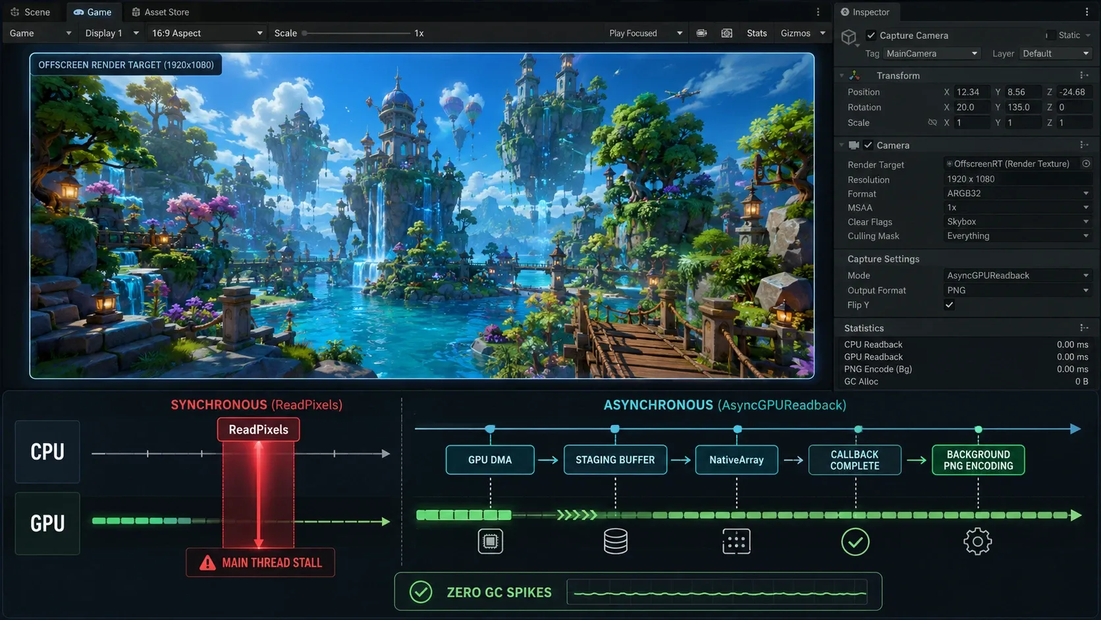Switch to the Scene tab
This screenshot has width=1101, height=620.
coord(31,12)
